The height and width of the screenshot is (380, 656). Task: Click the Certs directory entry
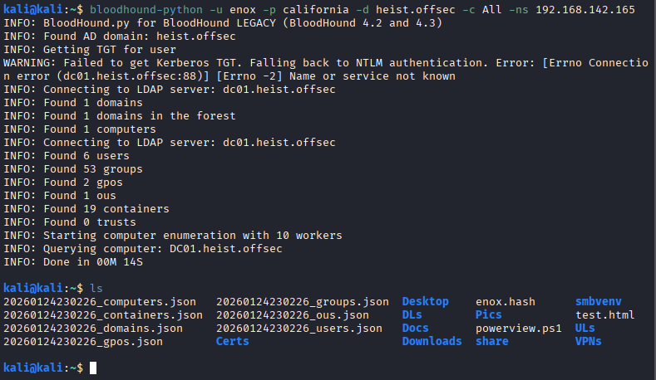coord(232,341)
